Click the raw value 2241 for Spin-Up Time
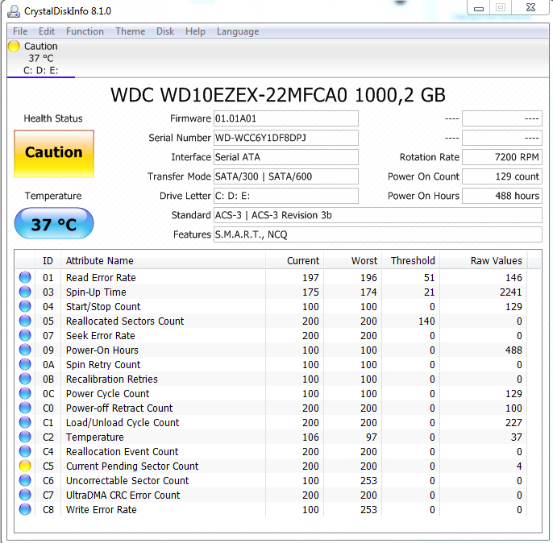Image resolution: width=553 pixels, height=543 pixels. [511, 292]
